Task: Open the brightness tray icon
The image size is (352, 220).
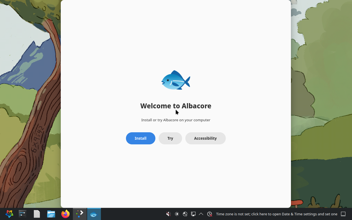Action: [177, 214]
